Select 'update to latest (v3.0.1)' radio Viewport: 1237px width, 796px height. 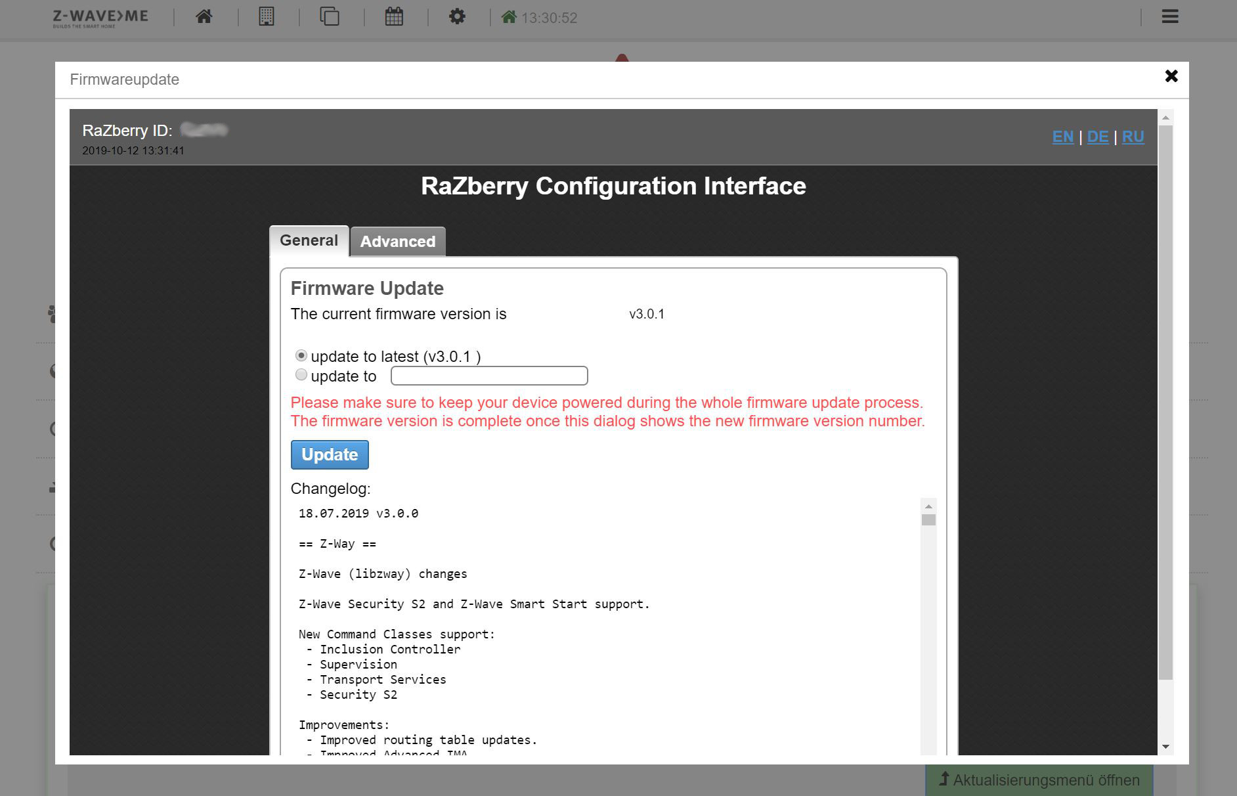click(301, 355)
